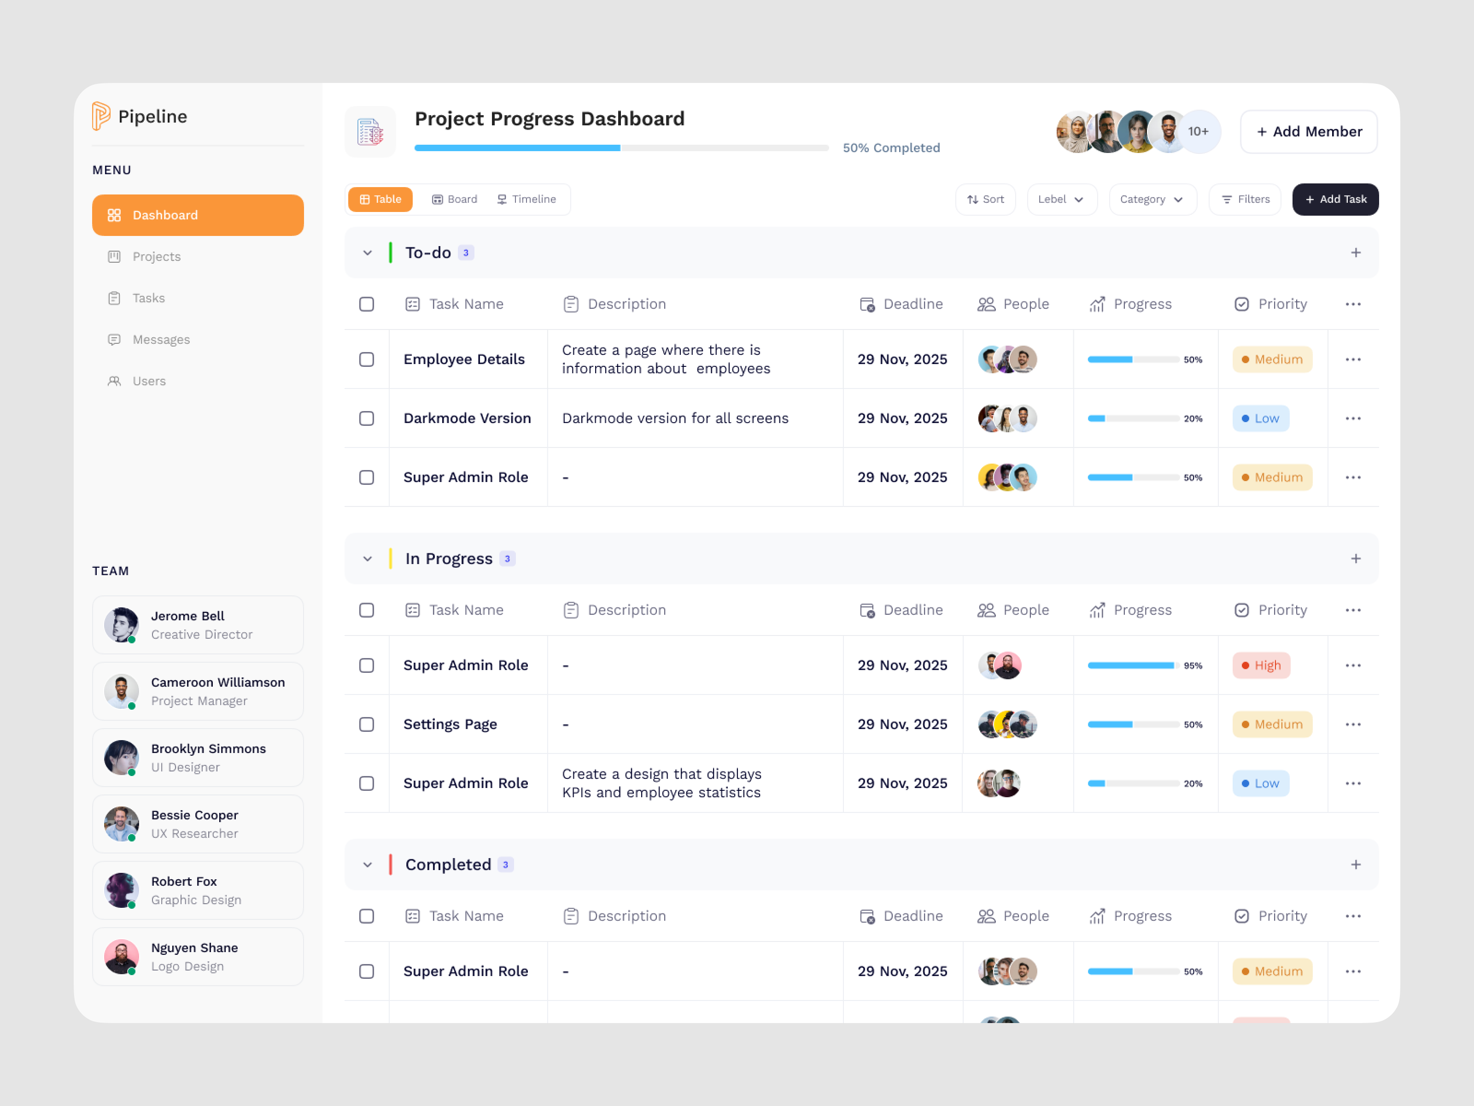Click the Sort icon
This screenshot has height=1106, width=1474.
pyautogui.click(x=972, y=200)
